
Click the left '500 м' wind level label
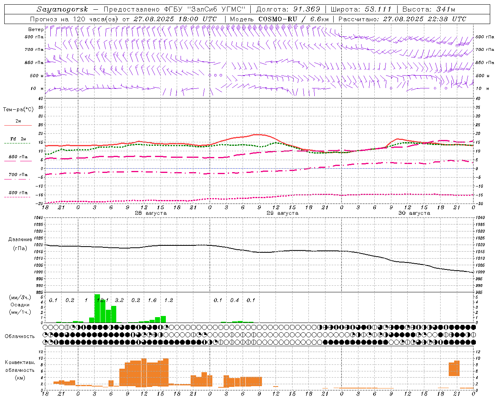coord(37,76)
